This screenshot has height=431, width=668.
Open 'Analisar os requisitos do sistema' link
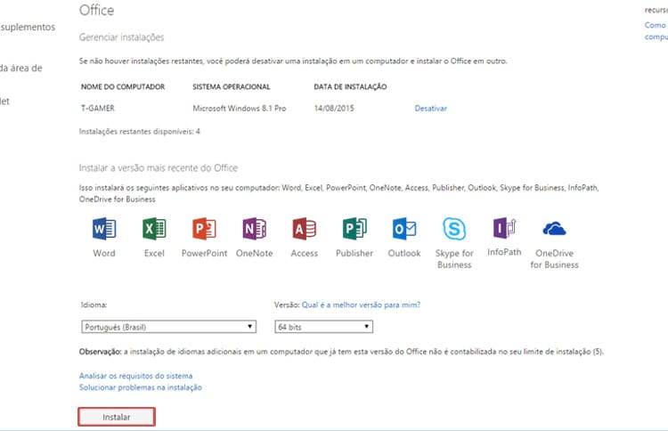[135, 376]
